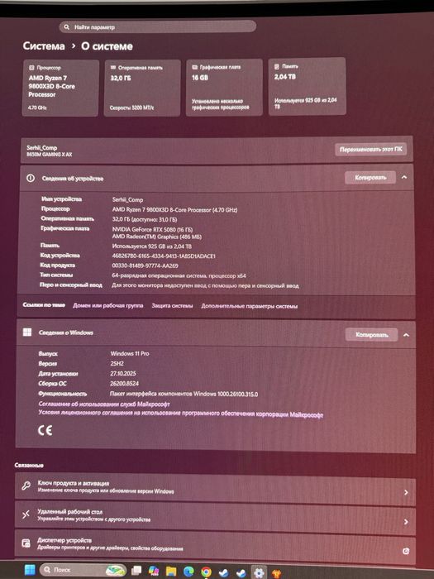The image size is (434, 579).
Task: Open Соглашение об использовании служб Майкрософт
Action: 104,404
